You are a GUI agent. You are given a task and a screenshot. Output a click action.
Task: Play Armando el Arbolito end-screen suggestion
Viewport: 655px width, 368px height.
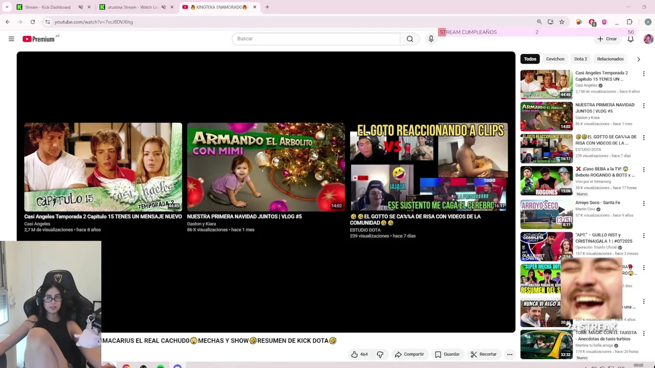[x=266, y=167]
